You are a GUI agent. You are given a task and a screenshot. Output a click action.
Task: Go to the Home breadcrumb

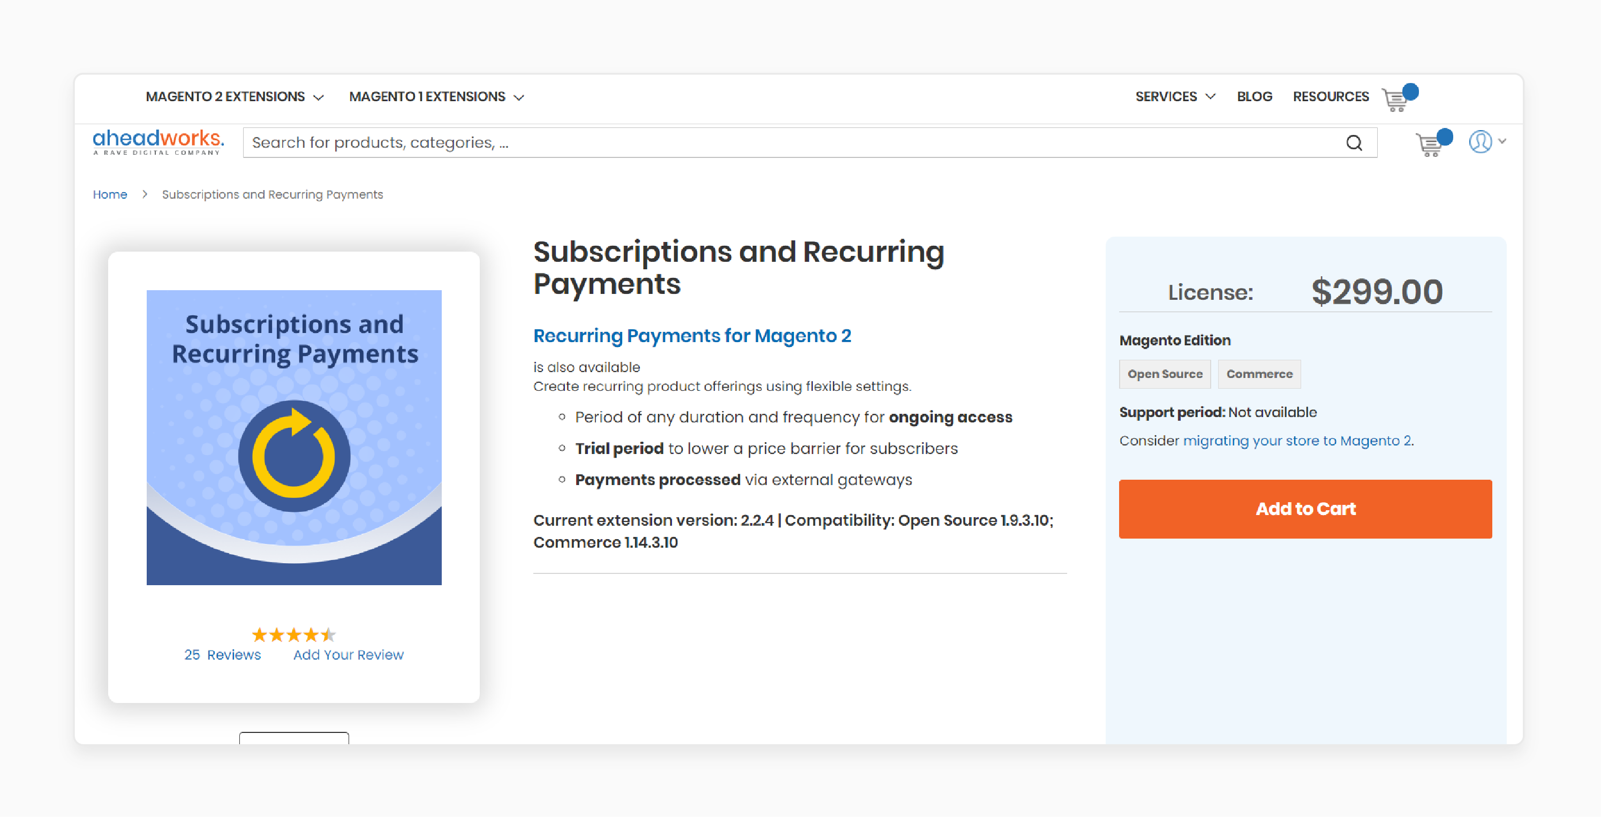[x=110, y=194]
